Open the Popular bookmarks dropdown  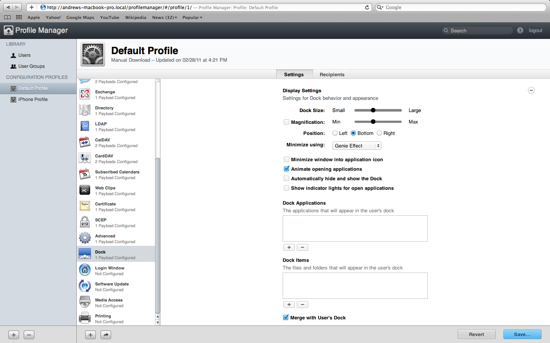pos(192,18)
